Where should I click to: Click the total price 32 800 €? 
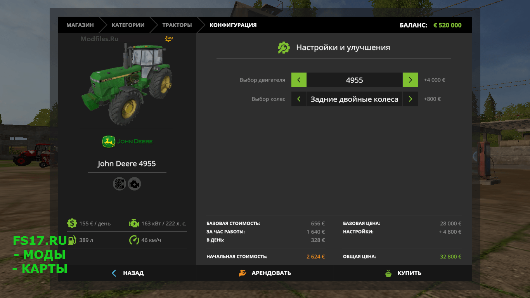[x=451, y=256]
